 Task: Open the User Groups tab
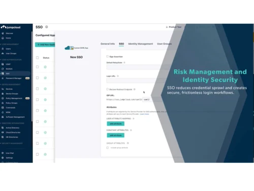click(164, 44)
